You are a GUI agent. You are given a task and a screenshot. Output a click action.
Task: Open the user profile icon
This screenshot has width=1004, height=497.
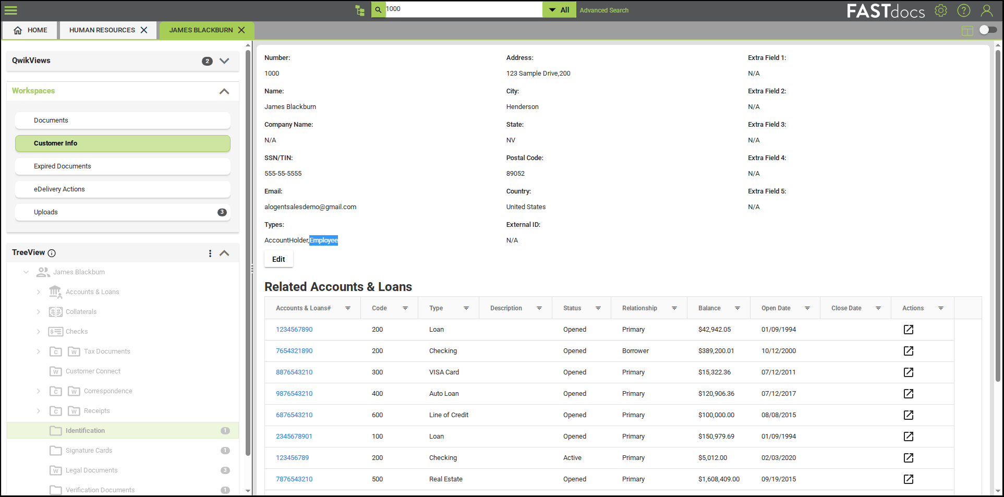tap(987, 10)
